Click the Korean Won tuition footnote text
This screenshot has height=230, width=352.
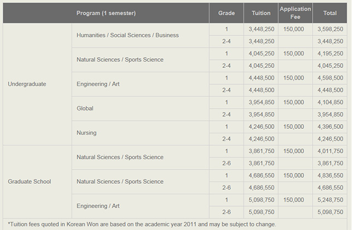(x=142, y=224)
